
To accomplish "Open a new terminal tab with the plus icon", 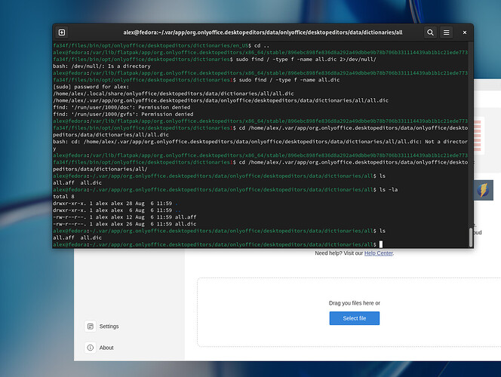I will click(62, 32).
